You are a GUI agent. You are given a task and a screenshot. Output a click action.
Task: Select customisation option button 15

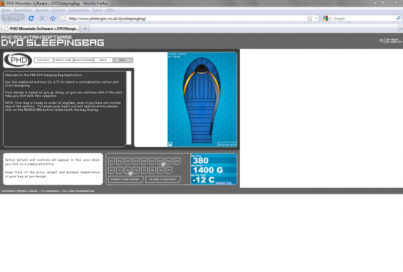[x=153, y=170]
